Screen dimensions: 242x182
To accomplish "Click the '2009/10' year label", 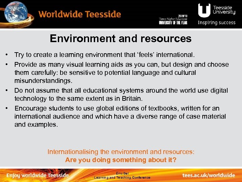I will [183, 16].
